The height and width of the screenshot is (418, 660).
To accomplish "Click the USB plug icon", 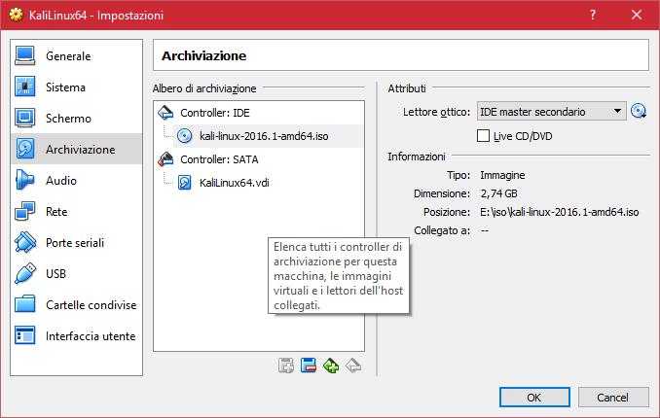I will tap(25, 274).
